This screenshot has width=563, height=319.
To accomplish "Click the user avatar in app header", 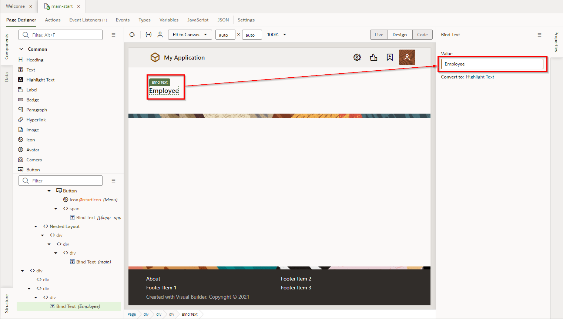I will pyautogui.click(x=407, y=57).
